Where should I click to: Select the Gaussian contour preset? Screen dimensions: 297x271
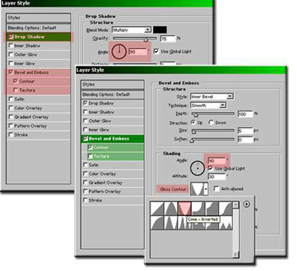click(x=226, y=209)
